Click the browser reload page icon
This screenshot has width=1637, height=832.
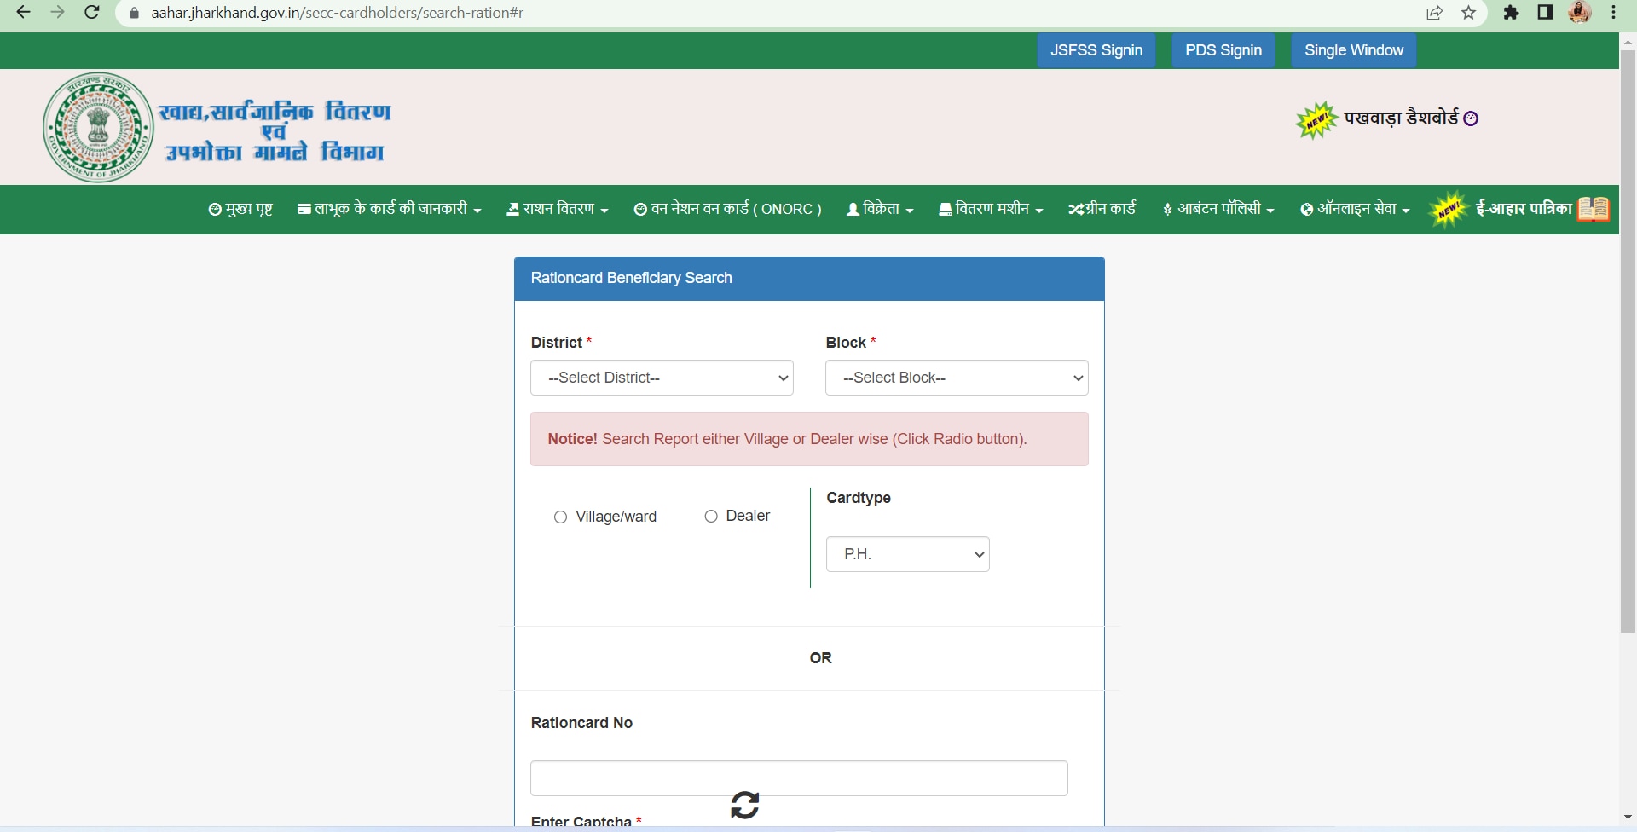(92, 13)
